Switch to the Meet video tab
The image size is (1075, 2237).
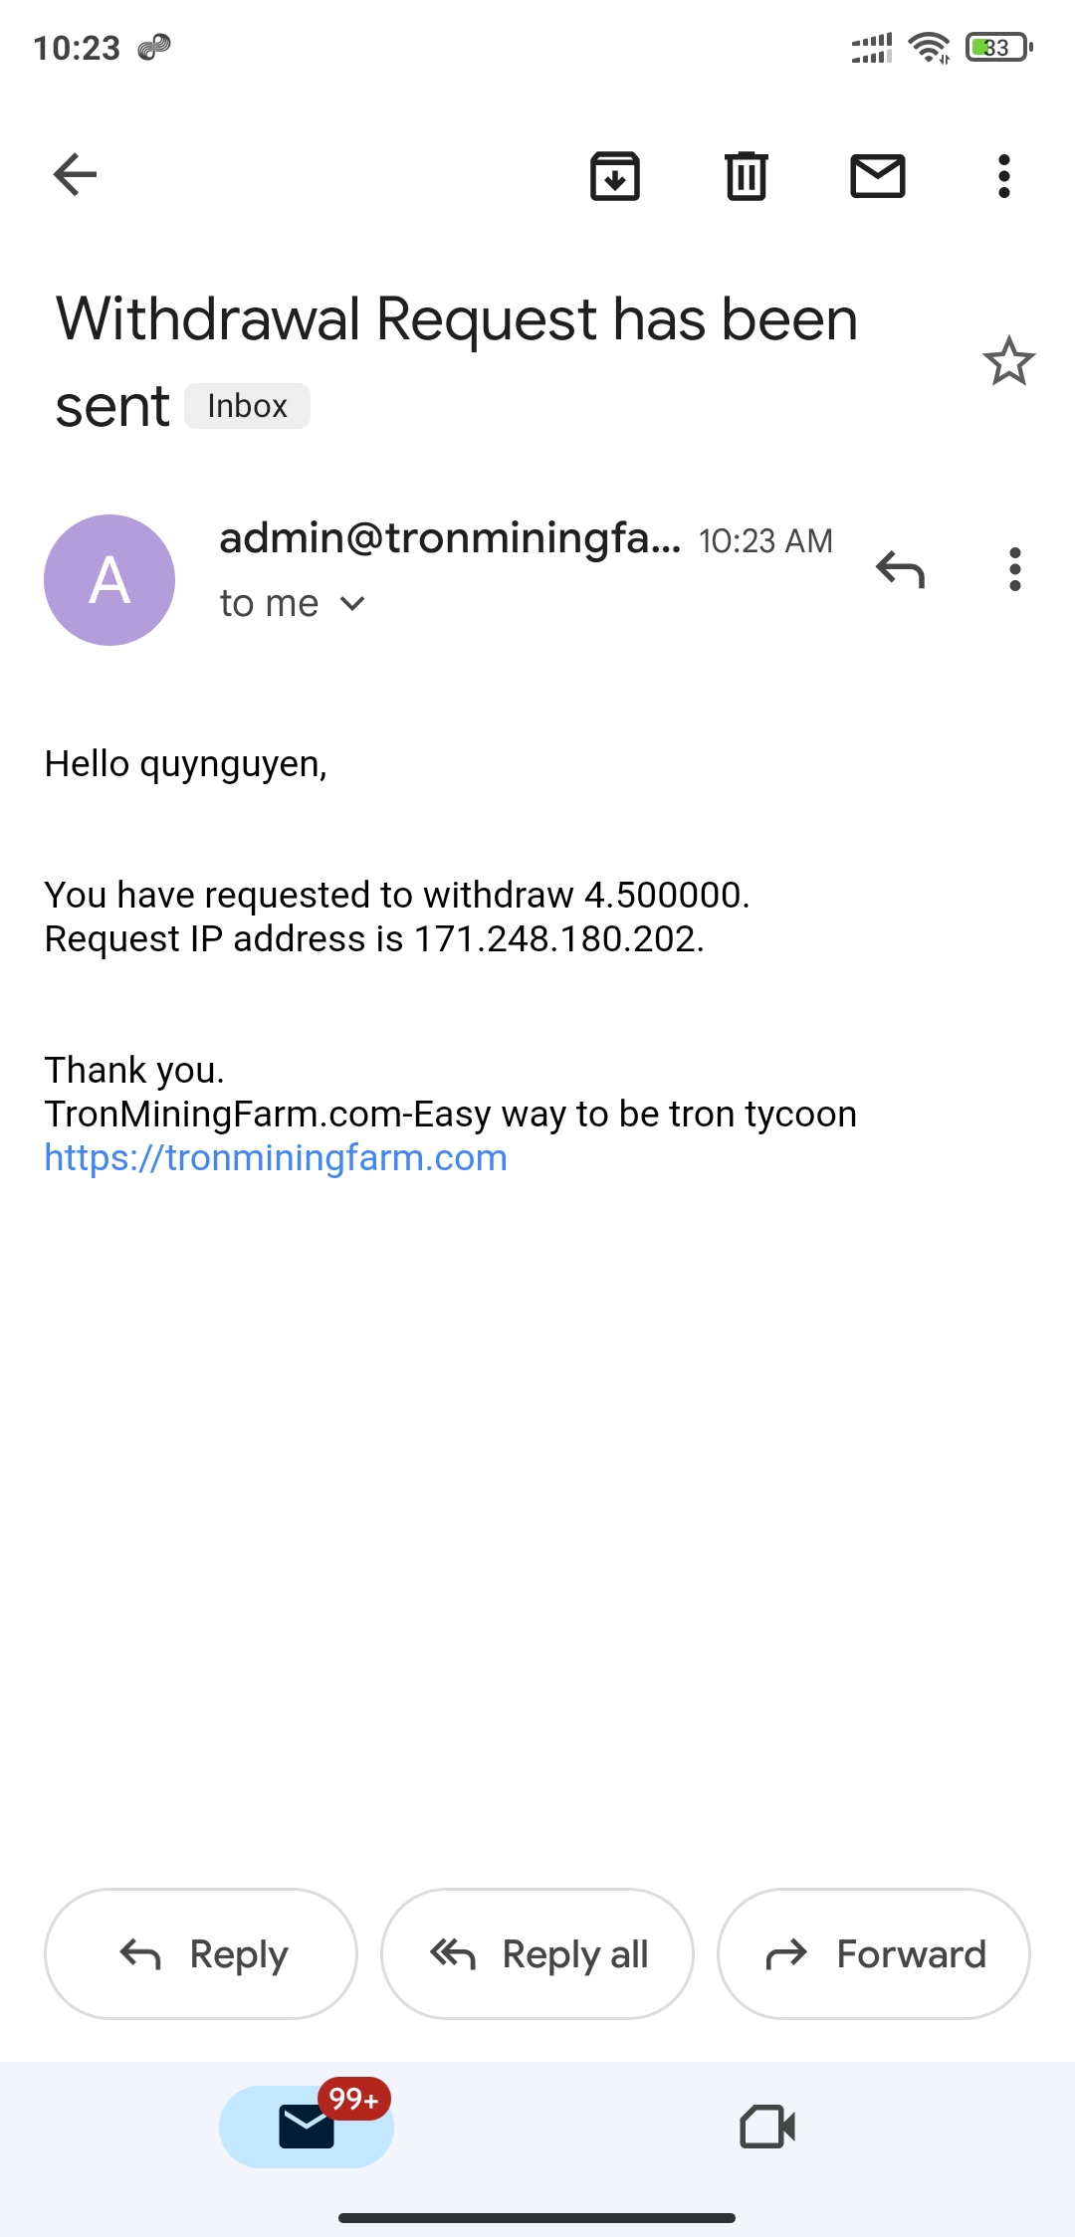(x=767, y=2127)
